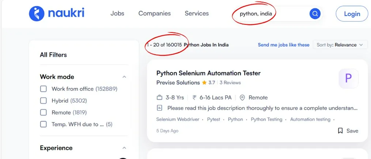Viewport: 371px width, 159px height.
Task: Click the blue search magnifier button
Action: (x=315, y=14)
